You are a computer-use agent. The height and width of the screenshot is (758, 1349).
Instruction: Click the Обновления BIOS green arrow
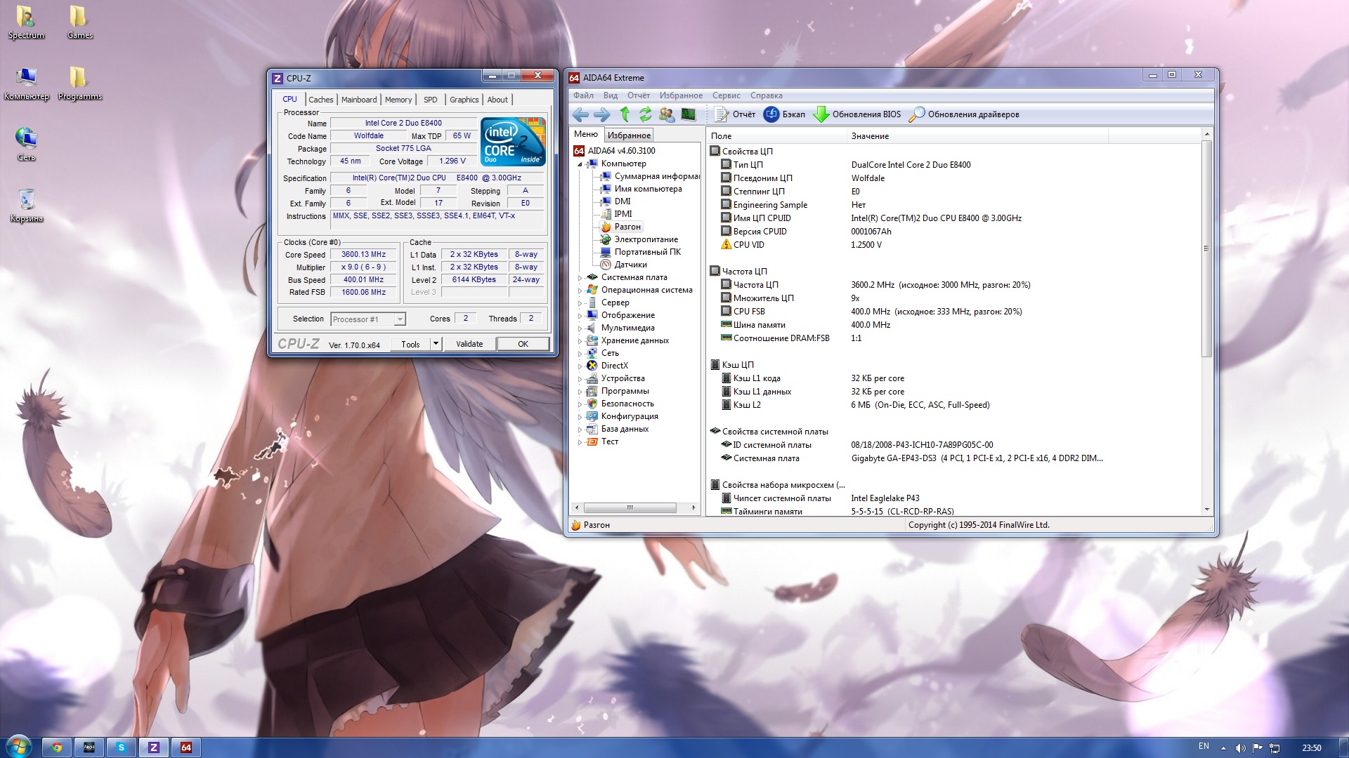821,114
